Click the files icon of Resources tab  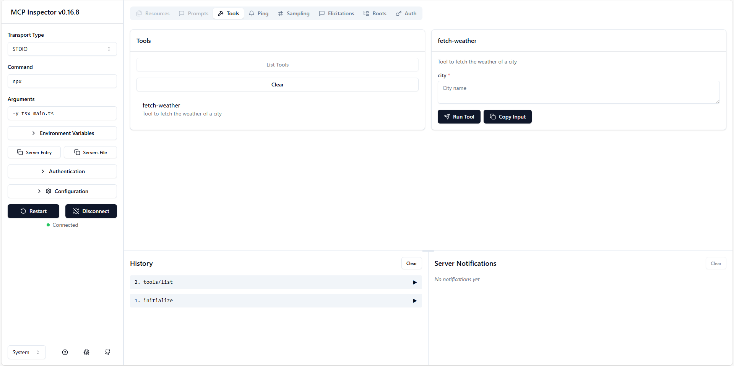(139, 13)
